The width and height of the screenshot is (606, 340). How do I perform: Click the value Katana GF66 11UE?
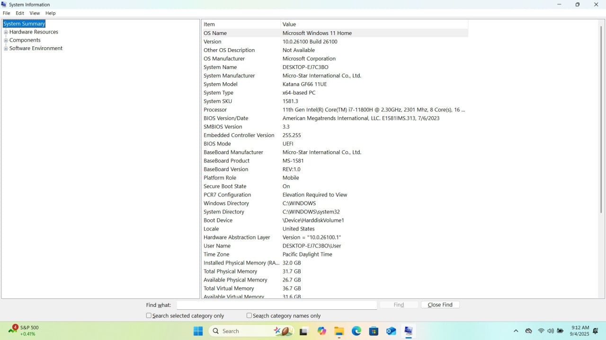point(305,84)
